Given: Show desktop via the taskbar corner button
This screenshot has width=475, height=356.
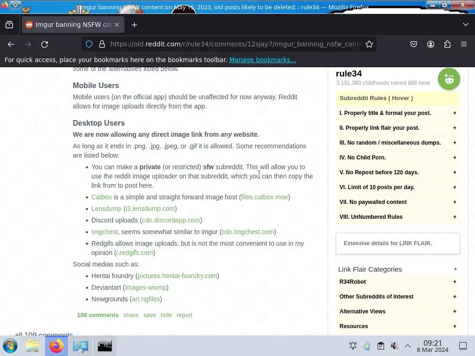Looking at the screenshot, I should click(x=463, y=346).
